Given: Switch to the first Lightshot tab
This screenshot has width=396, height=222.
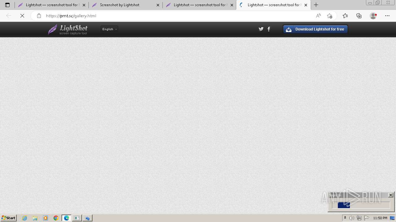Looking at the screenshot, I should [51, 5].
